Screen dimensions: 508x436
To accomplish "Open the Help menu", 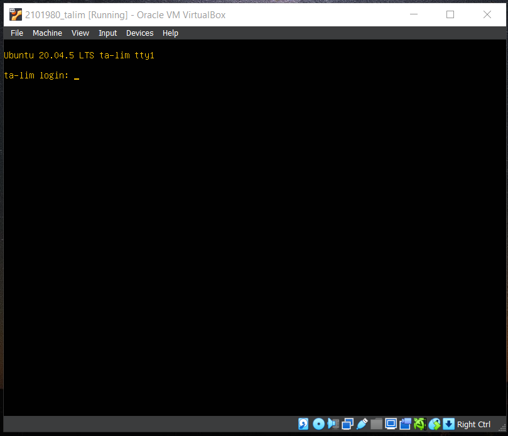I will pyautogui.click(x=170, y=33).
